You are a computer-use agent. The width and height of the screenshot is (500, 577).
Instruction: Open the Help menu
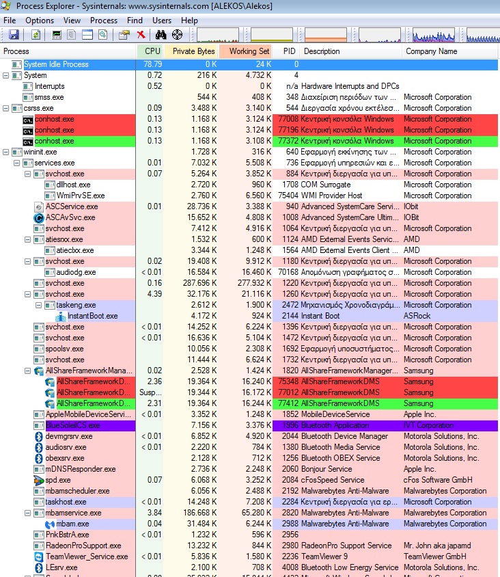tap(189, 21)
